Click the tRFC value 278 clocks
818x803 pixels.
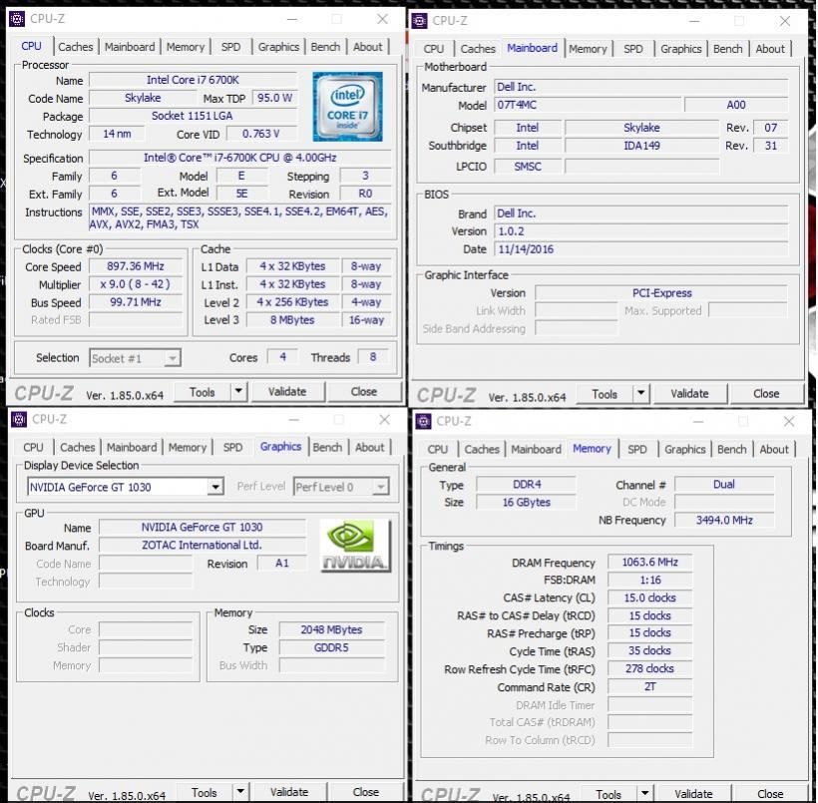coord(649,668)
